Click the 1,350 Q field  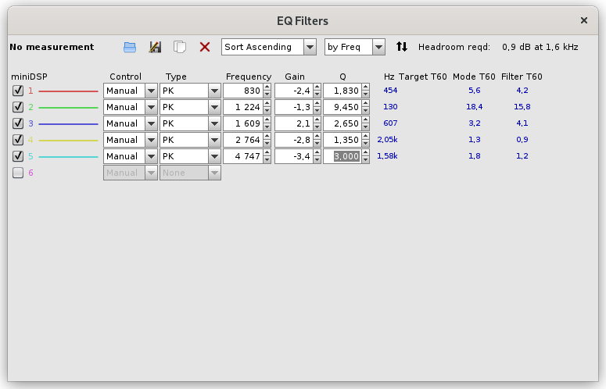[342, 140]
